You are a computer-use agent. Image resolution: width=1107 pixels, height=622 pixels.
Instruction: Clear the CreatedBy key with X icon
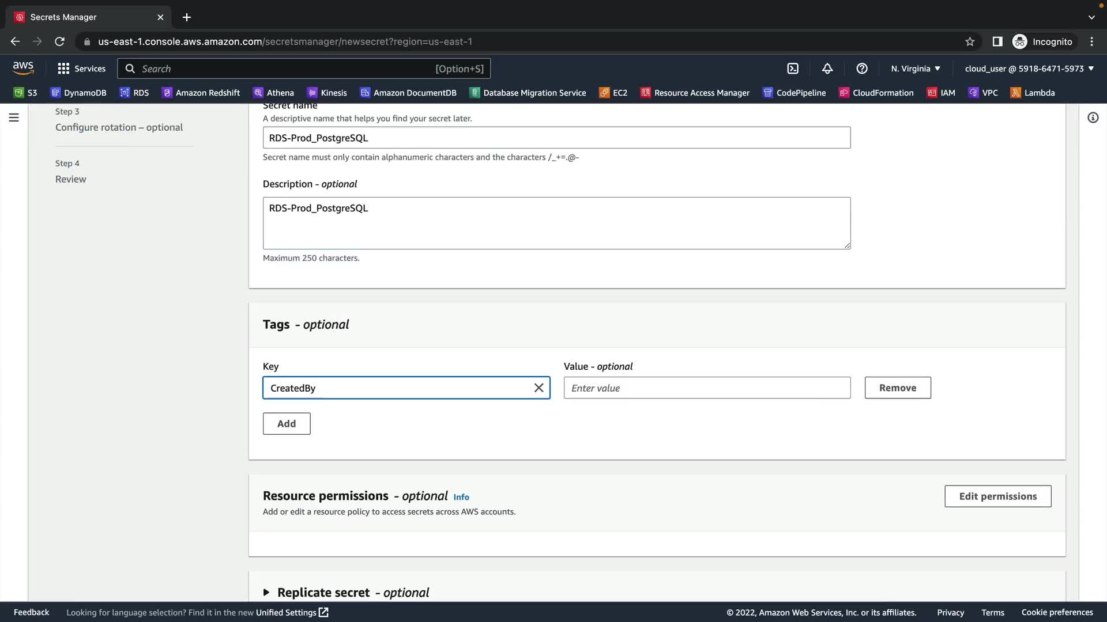tap(539, 388)
